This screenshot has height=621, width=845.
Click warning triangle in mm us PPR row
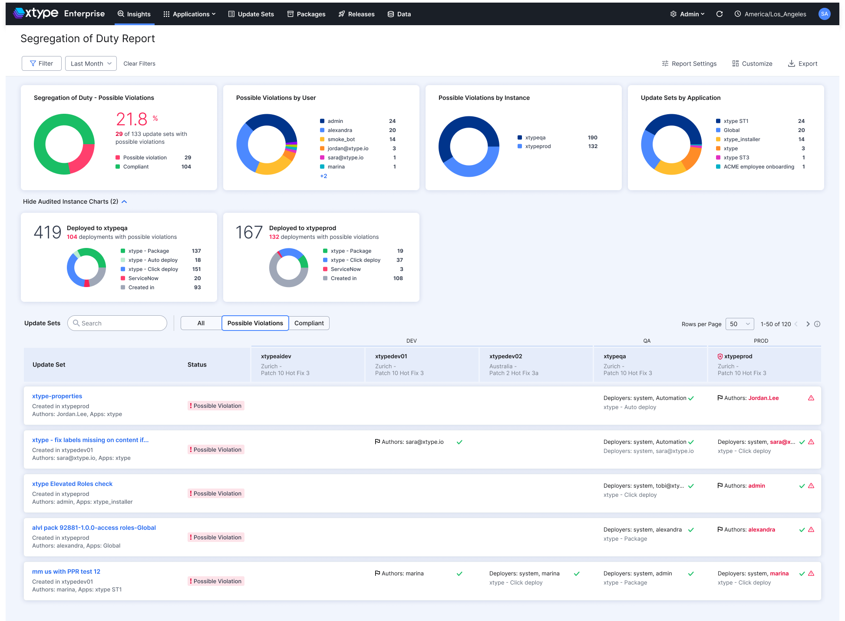[811, 573]
